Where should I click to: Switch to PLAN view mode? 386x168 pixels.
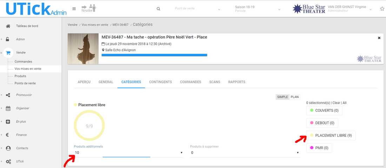295,97
